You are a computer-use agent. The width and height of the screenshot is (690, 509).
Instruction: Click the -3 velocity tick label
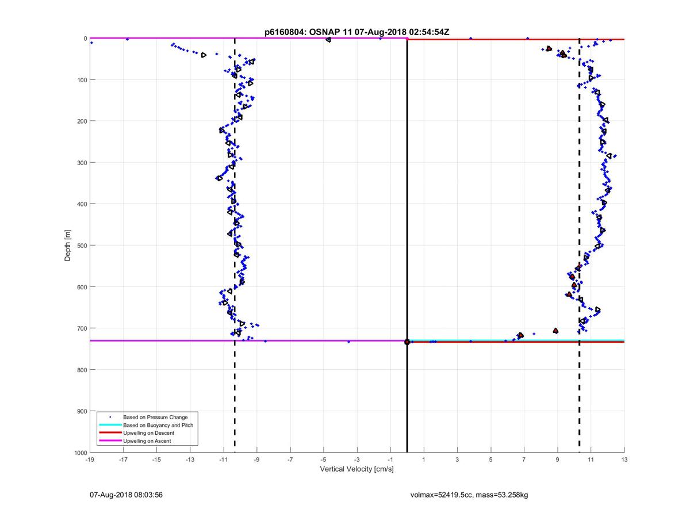click(x=357, y=460)
